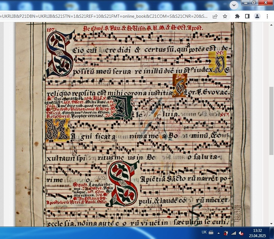
Task: Open the Chrome three-dot menu
Action: pos(267,16)
